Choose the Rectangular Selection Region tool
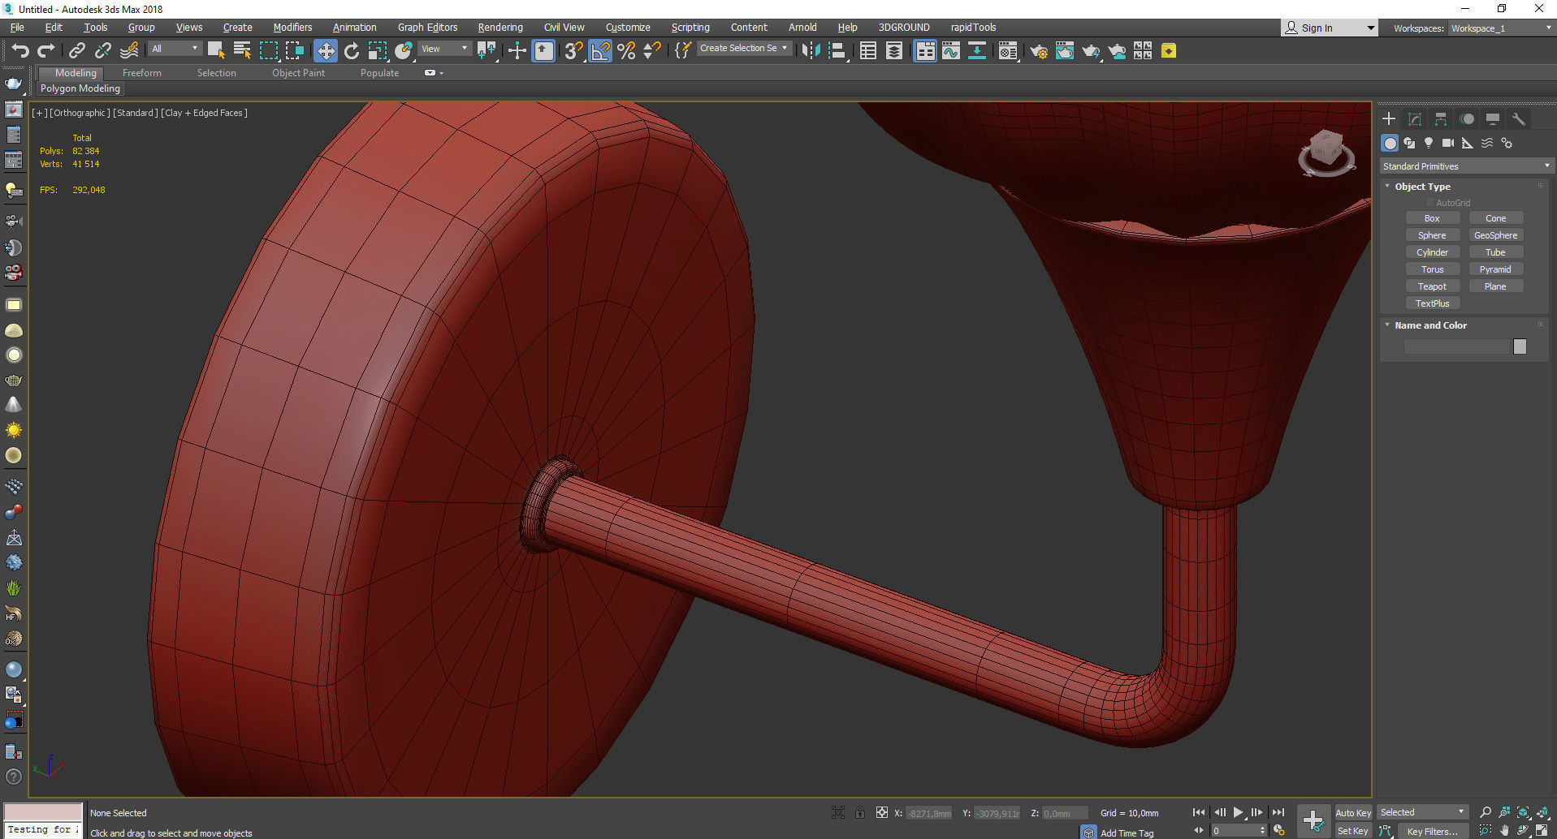The image size is (1557, 839). pyautogui.click(x=269, y=51)
